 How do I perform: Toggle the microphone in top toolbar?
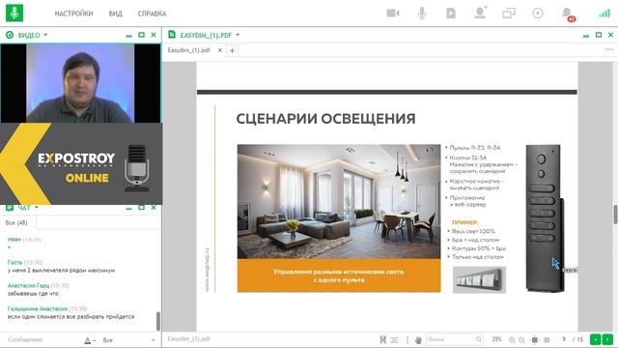click(x=422, y=13)
